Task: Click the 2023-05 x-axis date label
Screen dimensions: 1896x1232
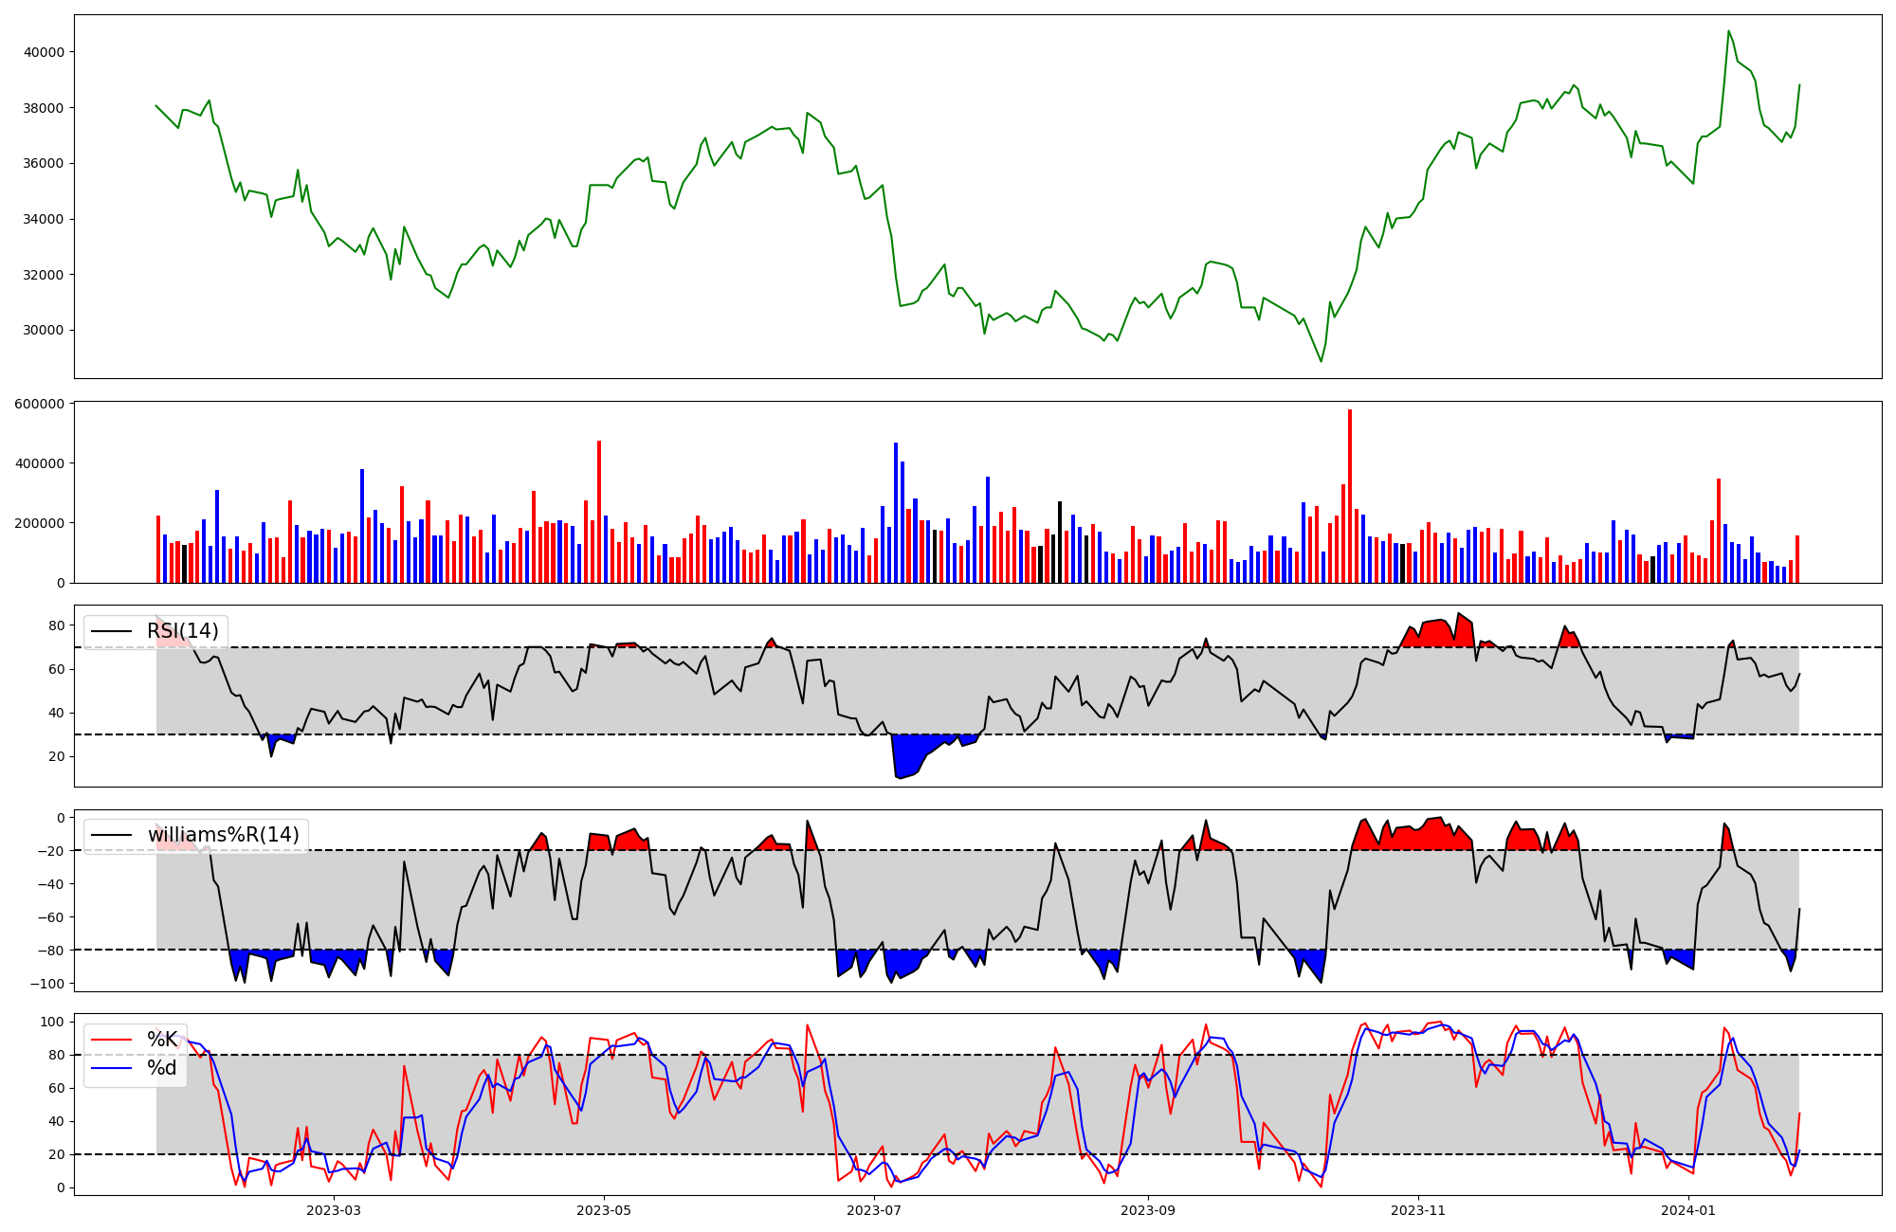Action: (604, 1210)
